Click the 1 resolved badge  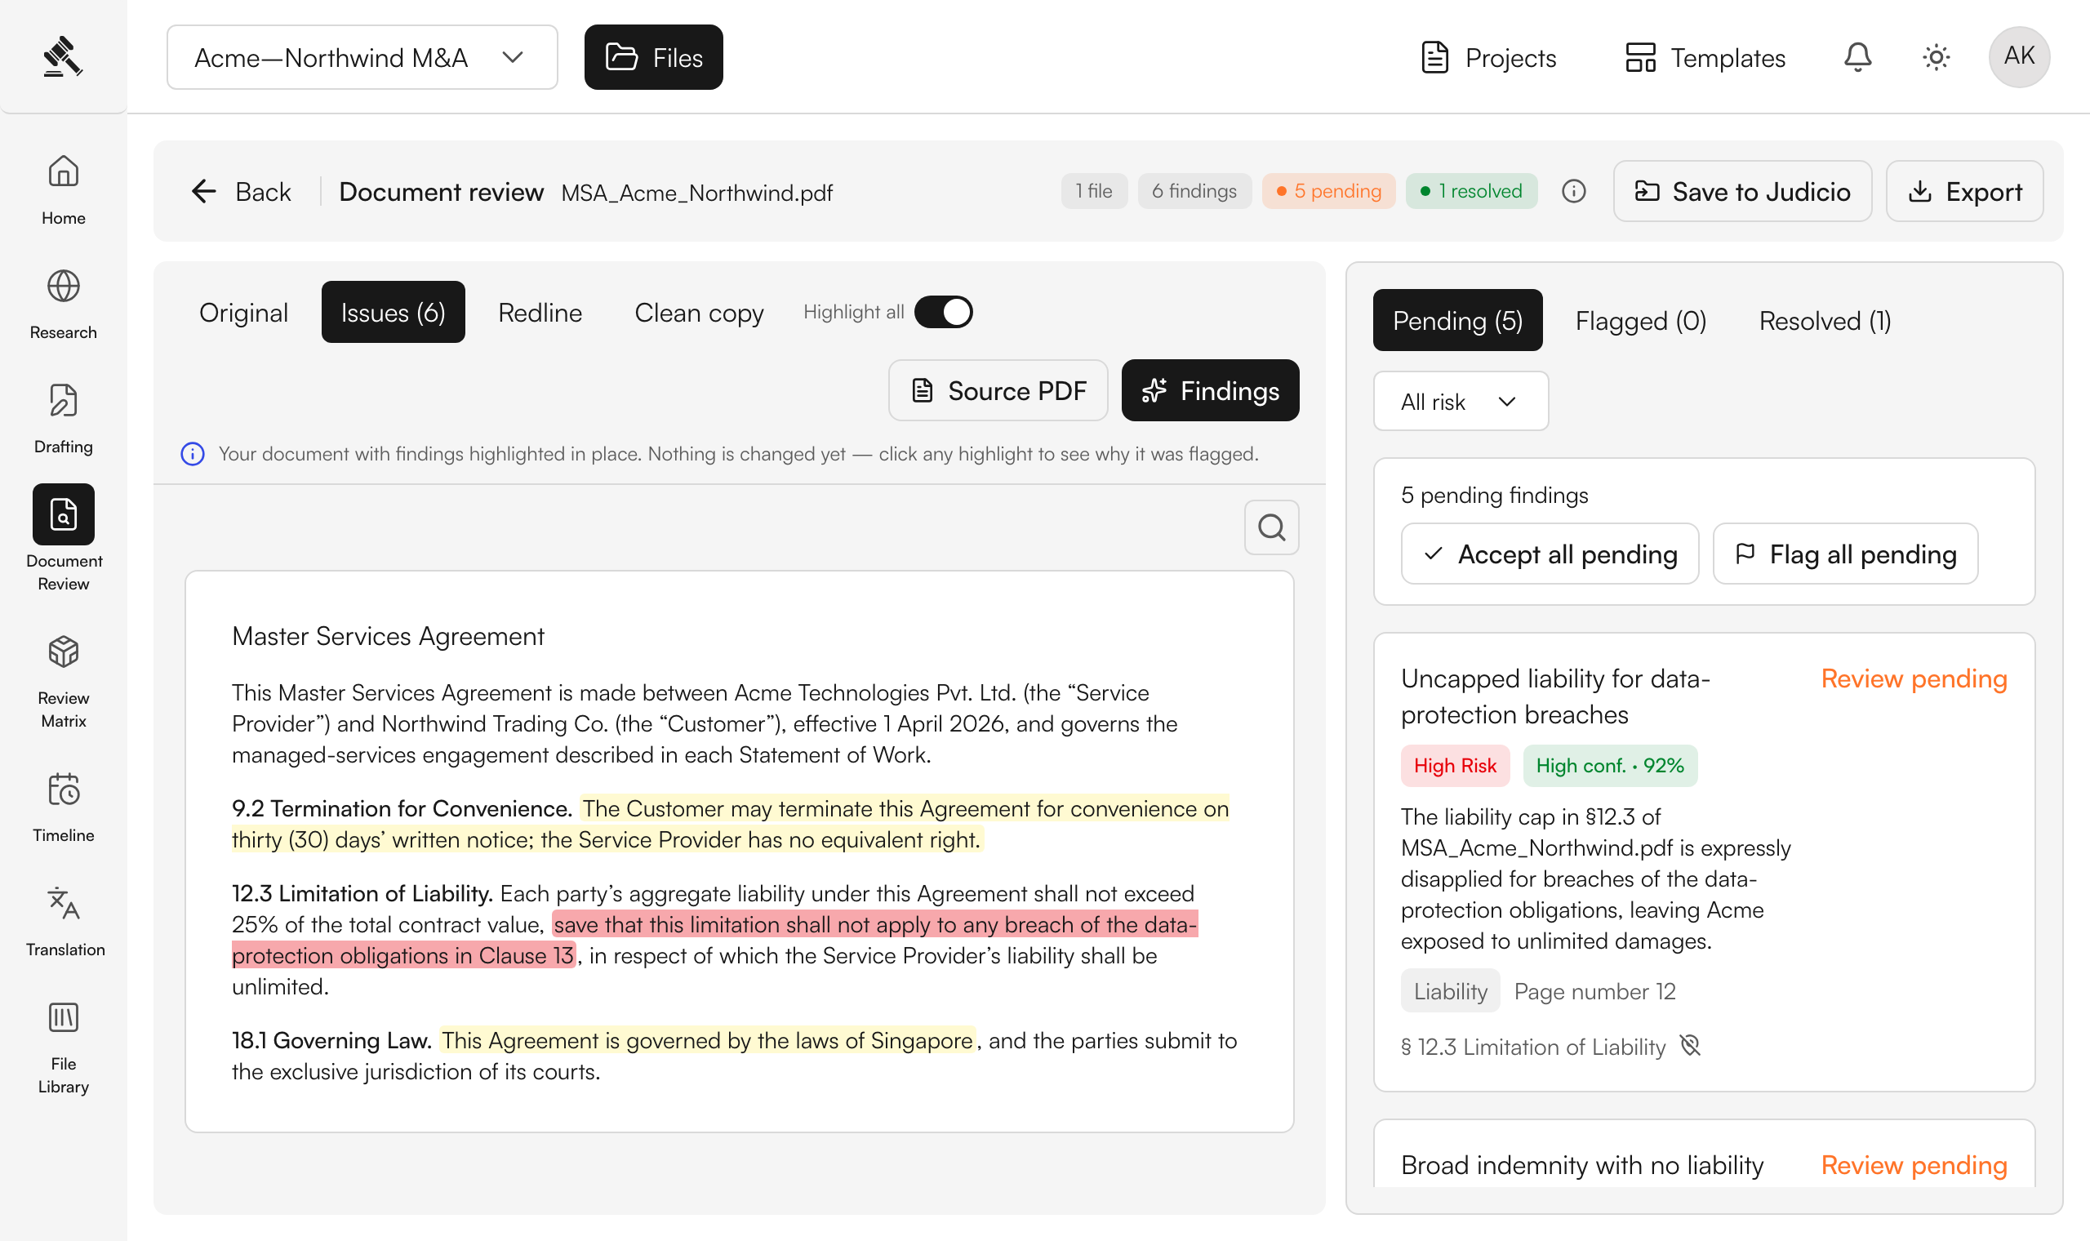pos(1471,191)
